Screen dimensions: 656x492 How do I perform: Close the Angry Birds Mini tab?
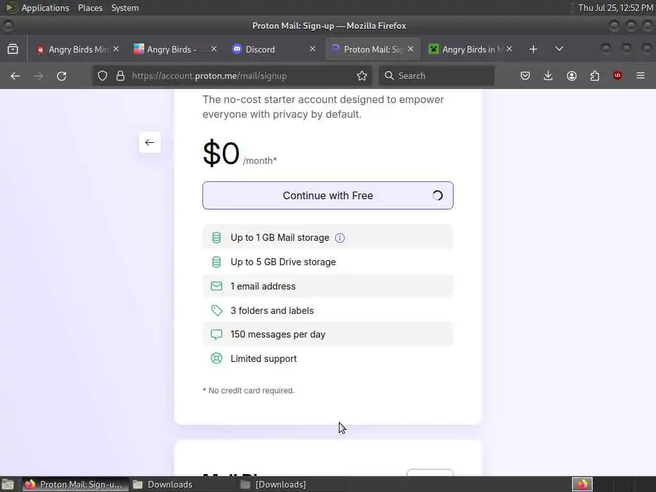pyautogui.click(x=116, y=49)
